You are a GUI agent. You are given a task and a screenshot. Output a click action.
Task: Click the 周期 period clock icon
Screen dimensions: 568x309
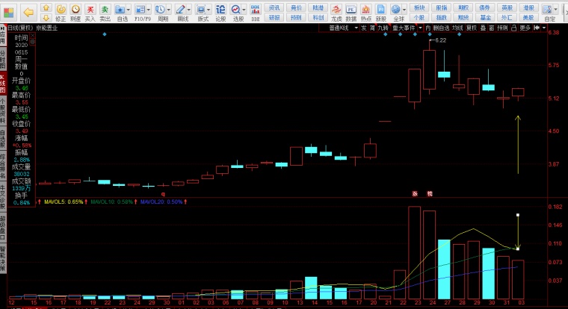pyautogui.click(x=160, y=9)
